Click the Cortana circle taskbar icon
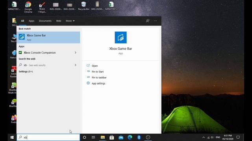The height and width of the screenshot is (141, 252). 84,137
